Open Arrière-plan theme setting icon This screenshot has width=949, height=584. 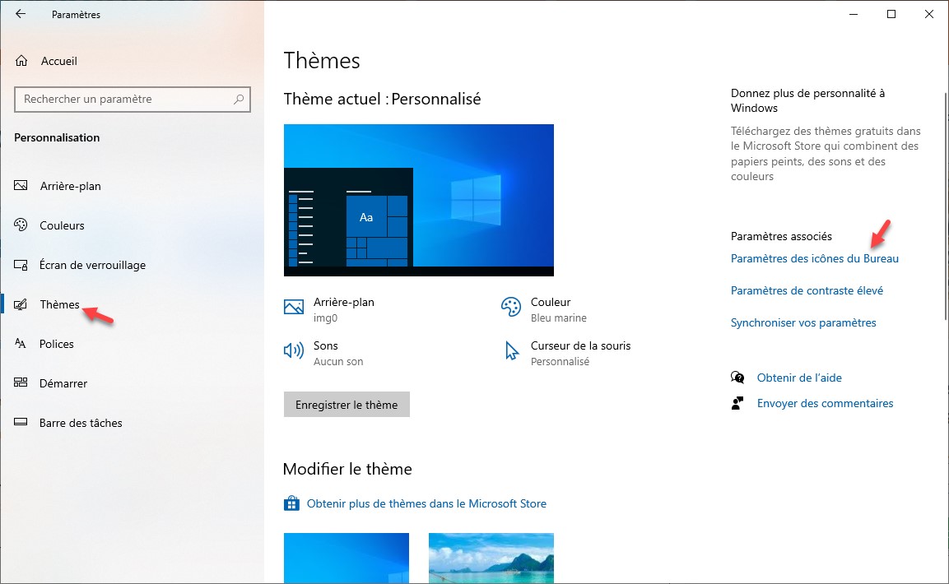(294, 308)
